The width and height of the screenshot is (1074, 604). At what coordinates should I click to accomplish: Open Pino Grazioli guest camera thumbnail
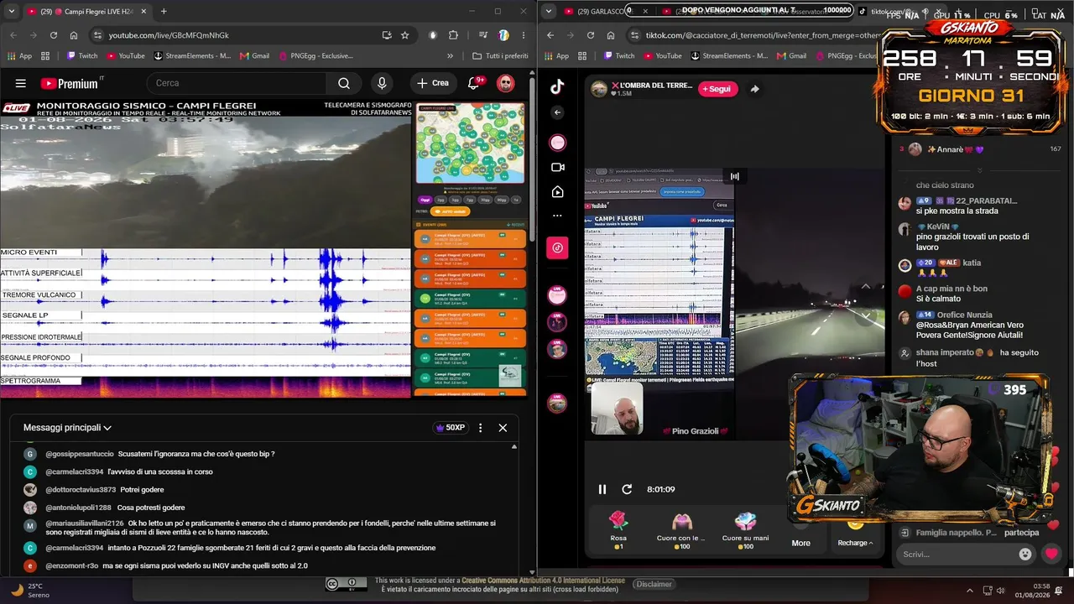617,410
